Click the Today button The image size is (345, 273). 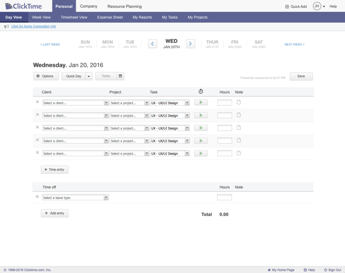coord(106,76)
